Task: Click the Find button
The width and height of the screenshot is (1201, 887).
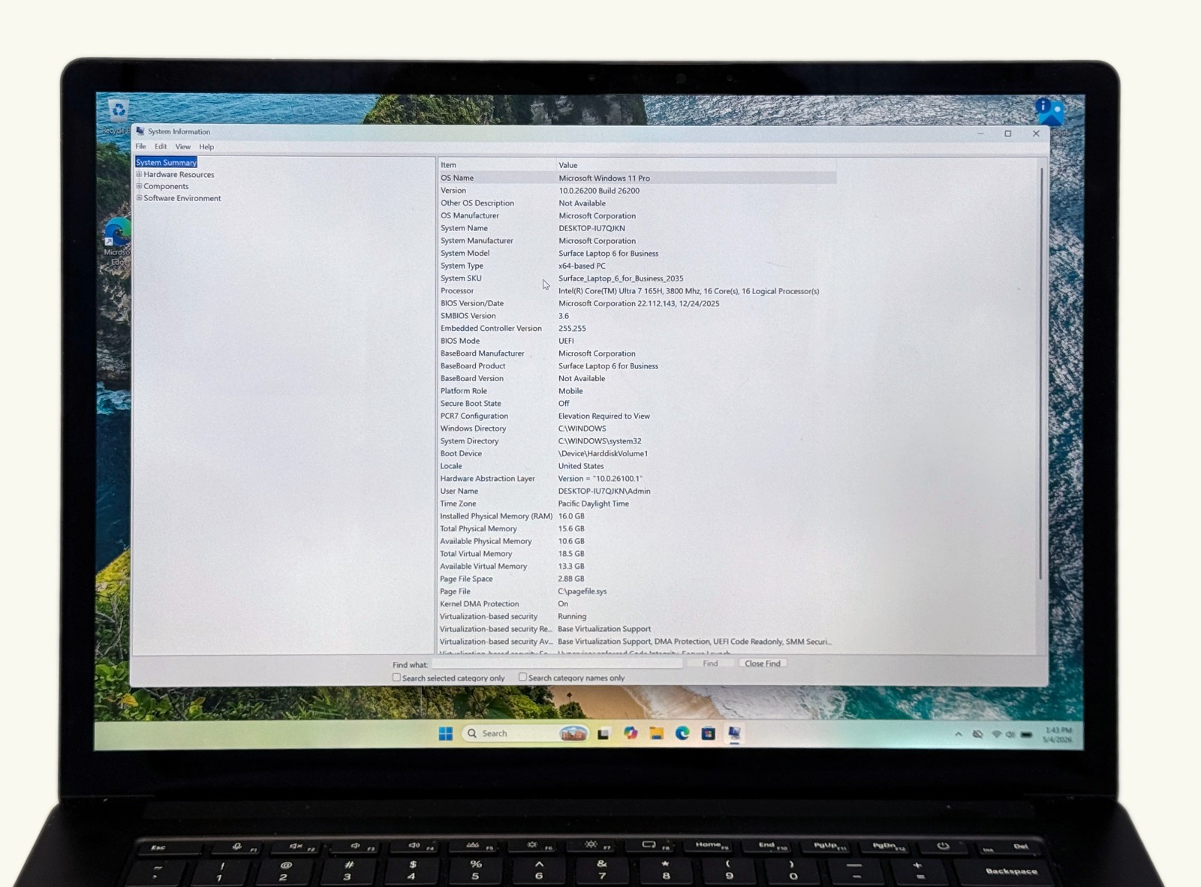Action: 710,663
